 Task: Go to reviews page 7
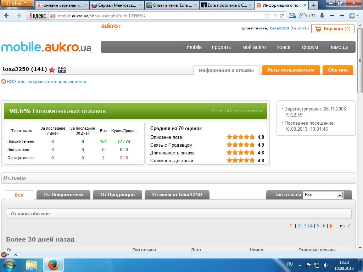[348, 226]
